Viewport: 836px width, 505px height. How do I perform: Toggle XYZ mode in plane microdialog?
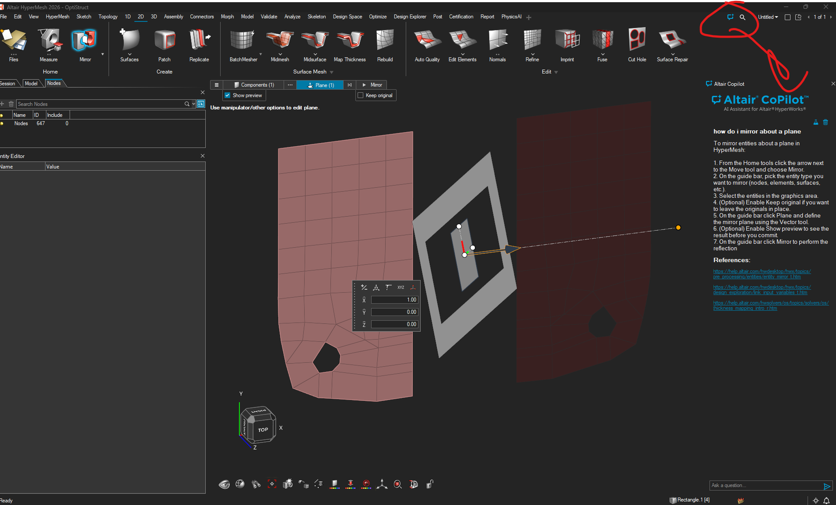(400, 288)
